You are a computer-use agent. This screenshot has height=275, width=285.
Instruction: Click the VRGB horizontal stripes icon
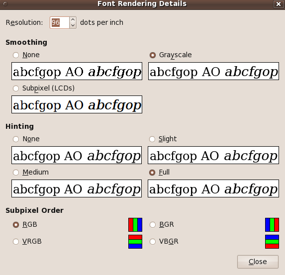tap(135, 242)
